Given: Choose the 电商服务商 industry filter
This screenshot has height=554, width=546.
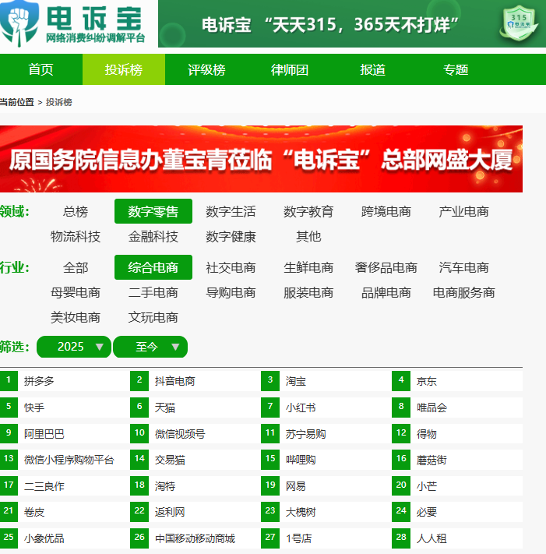Looking at the screenshot, I should coord(463,292).
